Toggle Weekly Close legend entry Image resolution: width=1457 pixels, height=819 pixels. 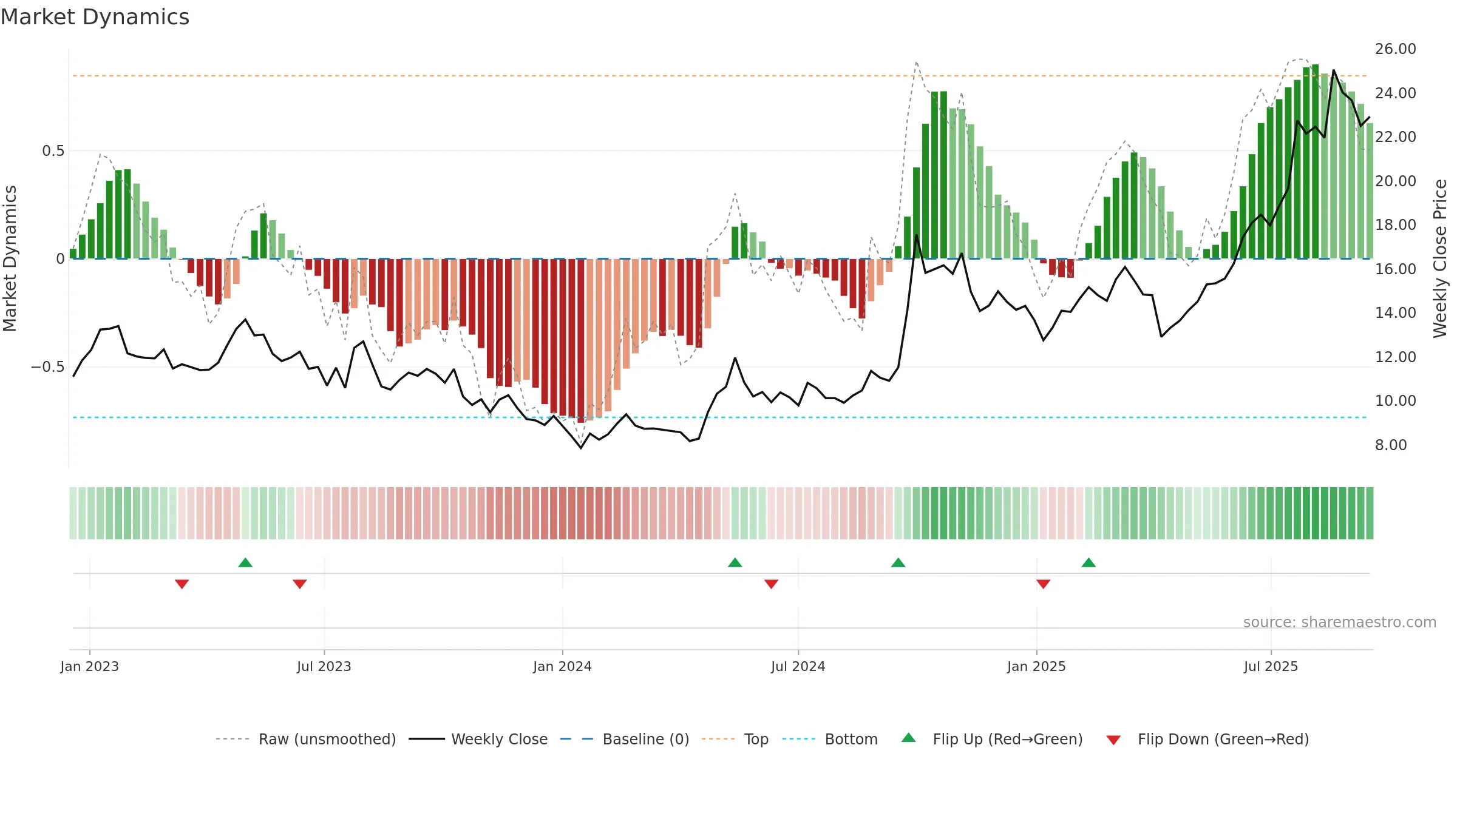tap(478, 739)
